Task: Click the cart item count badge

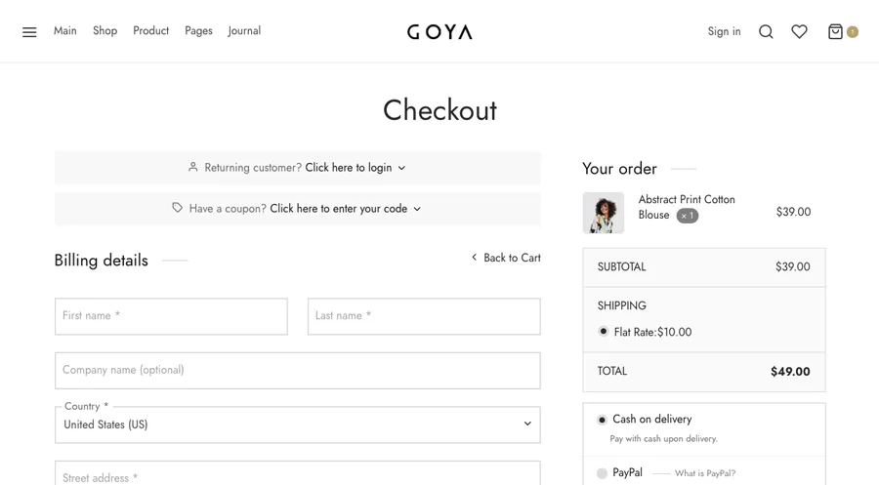Action: click(852, 32)
